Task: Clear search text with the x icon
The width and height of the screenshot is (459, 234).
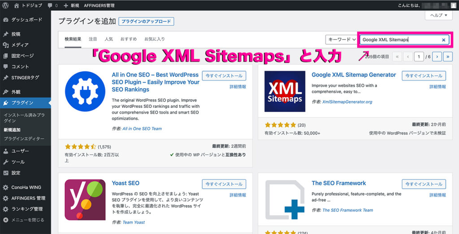Action: click(443, 40)
